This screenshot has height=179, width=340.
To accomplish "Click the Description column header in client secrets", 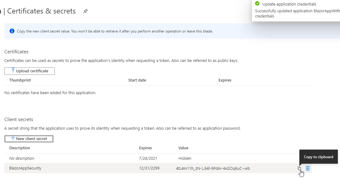I will 19,148.
